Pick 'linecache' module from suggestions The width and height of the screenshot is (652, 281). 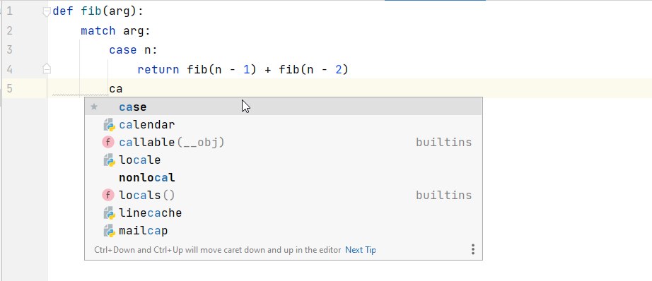[283, 213]
